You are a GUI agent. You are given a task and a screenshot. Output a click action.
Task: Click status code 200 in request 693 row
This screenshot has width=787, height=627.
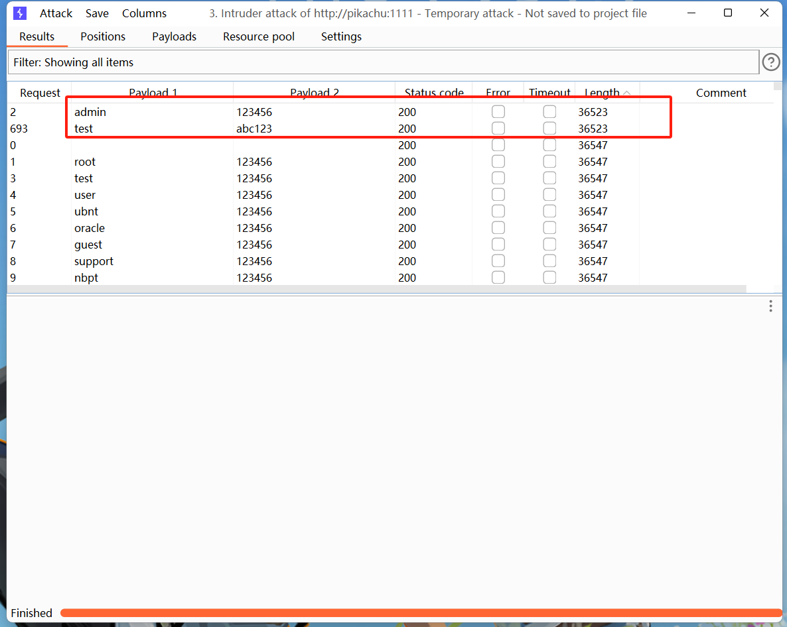tap(407, 129)
